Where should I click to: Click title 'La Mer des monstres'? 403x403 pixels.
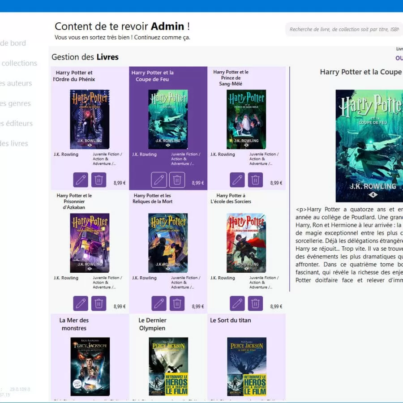click(x=74, y=324)
